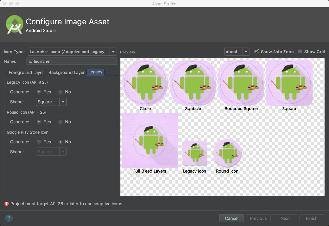Viewport: 329px width, 226px height.
Task: Choose No for Legacy Icon generate
Action: pyautogui.click(x=60, y=92)
